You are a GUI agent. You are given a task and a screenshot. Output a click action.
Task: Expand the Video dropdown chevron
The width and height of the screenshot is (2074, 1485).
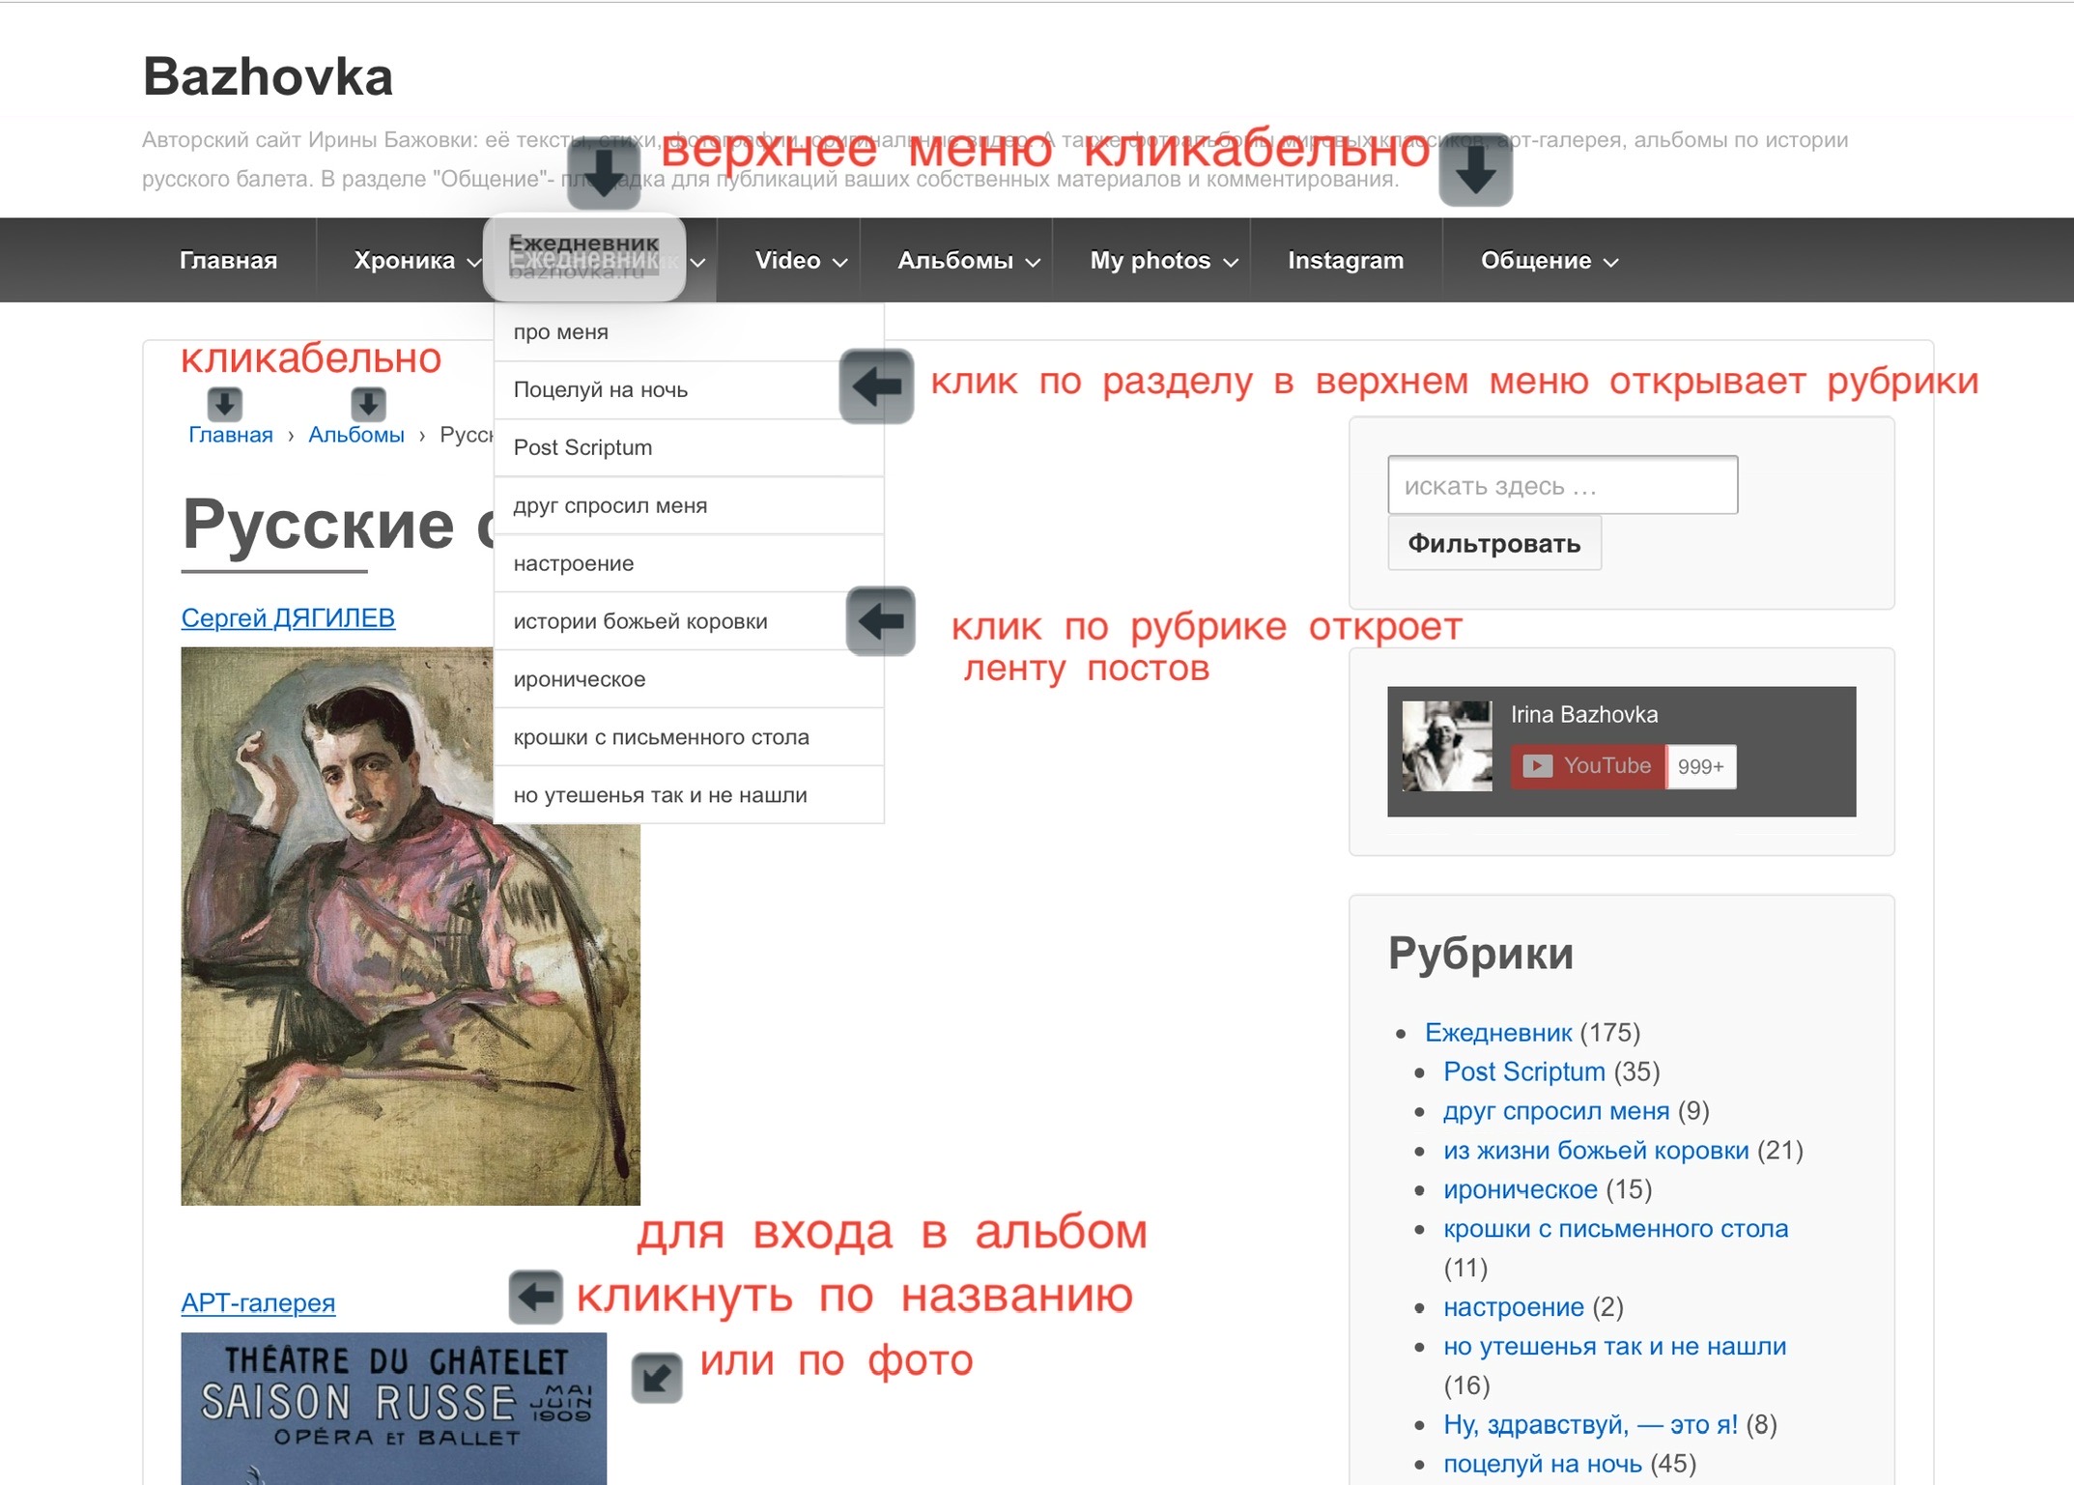click(839, 262)
